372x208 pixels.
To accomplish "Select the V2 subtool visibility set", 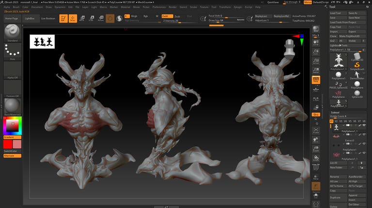I will coord(337,121).
